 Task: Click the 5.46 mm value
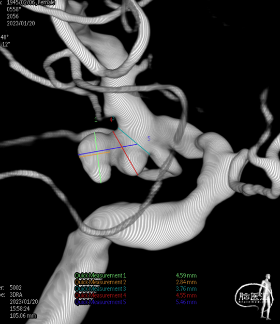point(186,302)
